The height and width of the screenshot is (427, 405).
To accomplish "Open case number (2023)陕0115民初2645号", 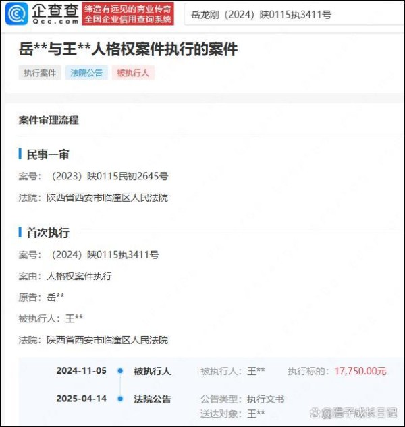I will point(110,176).
